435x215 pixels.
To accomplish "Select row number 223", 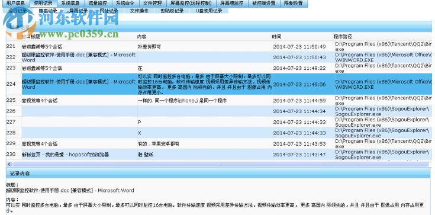I will pos(219,68).
